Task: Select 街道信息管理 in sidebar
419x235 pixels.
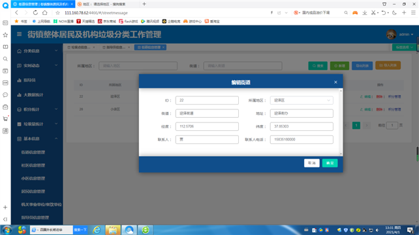Action: [33, 152]
